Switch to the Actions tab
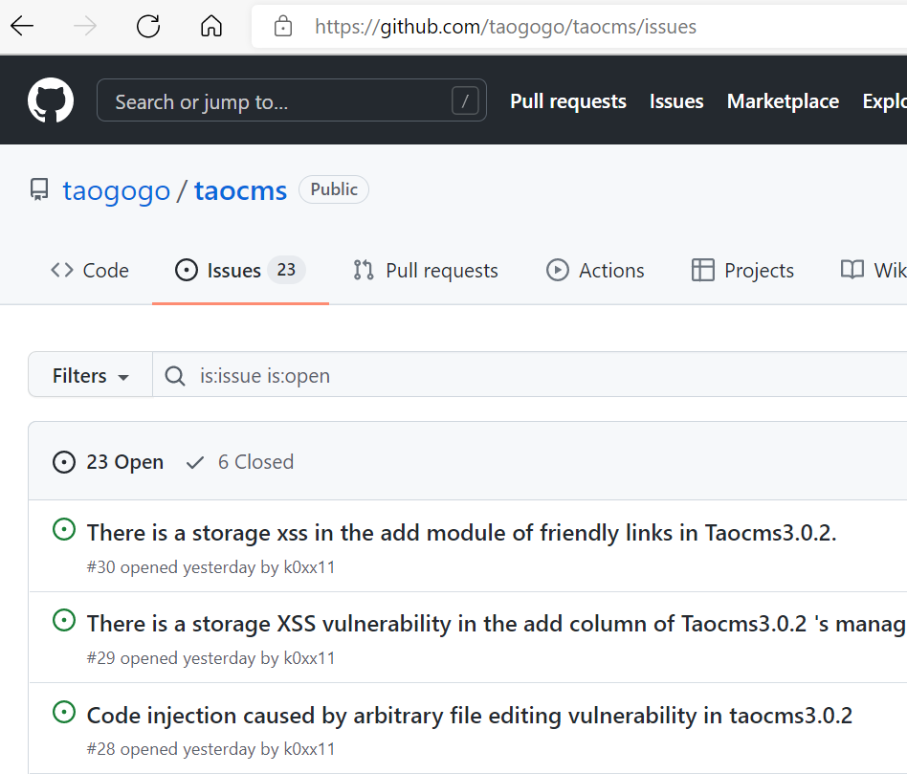 click(x=595, y=271)
